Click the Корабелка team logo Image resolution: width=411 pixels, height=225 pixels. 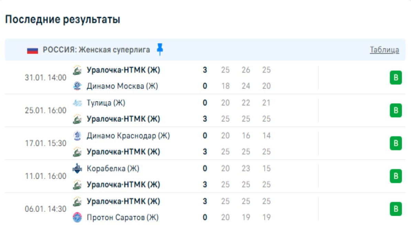point(77,168)
